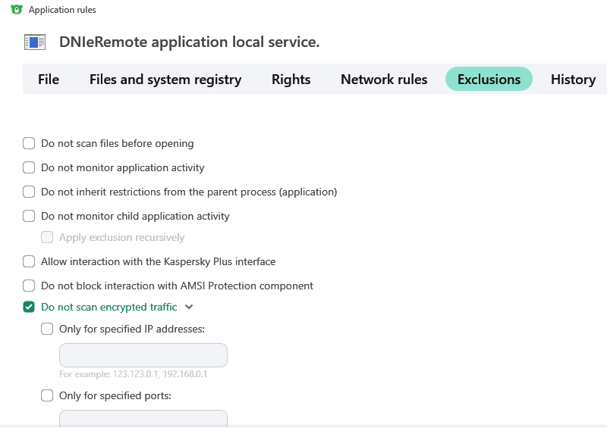Enable Only for specified IP addresses

tap(47, 329)
